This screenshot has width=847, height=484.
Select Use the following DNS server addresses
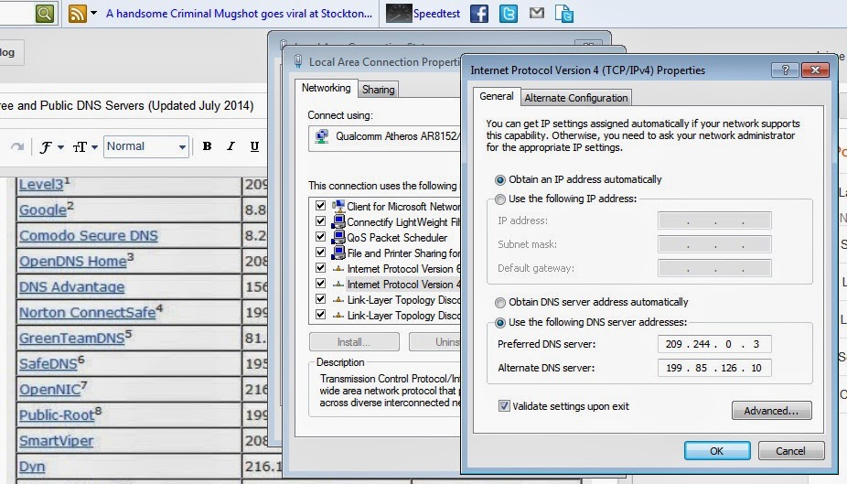click(x=500, y=322)
